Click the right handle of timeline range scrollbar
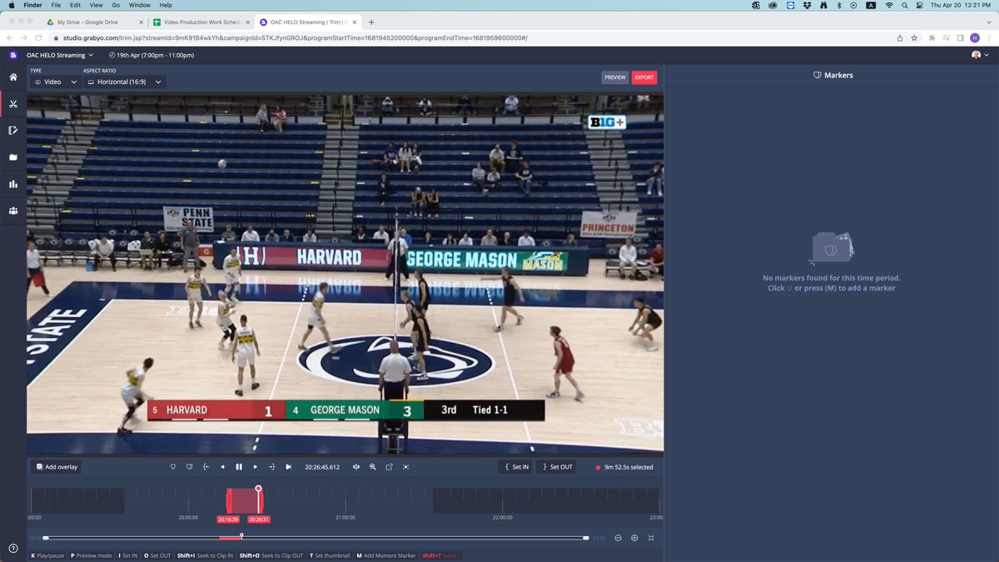The width and height of the screenshot is (999, 562). click(x=586, y=538)
